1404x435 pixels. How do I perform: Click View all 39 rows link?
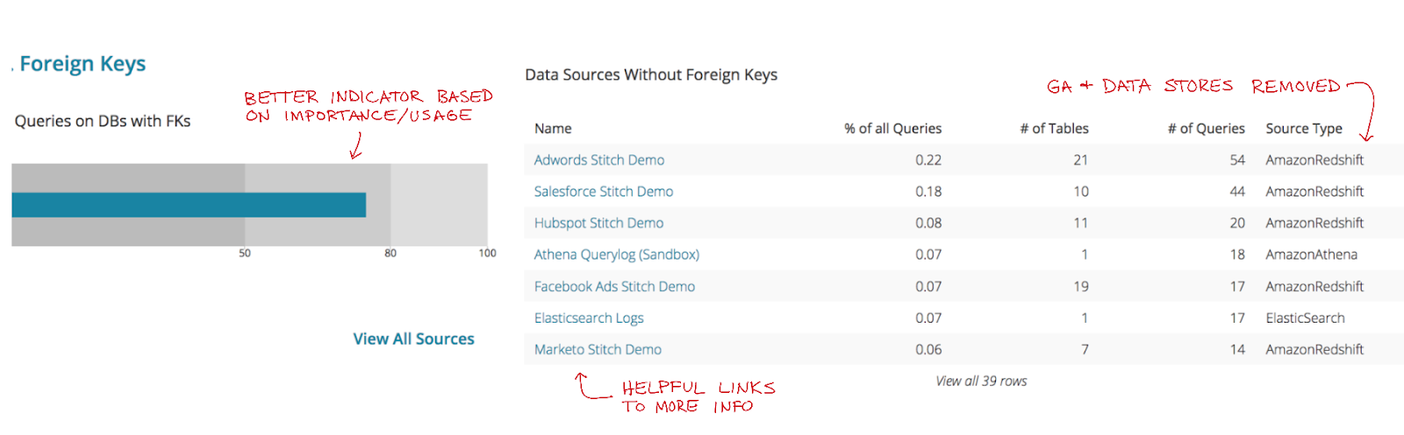(981, 382)
